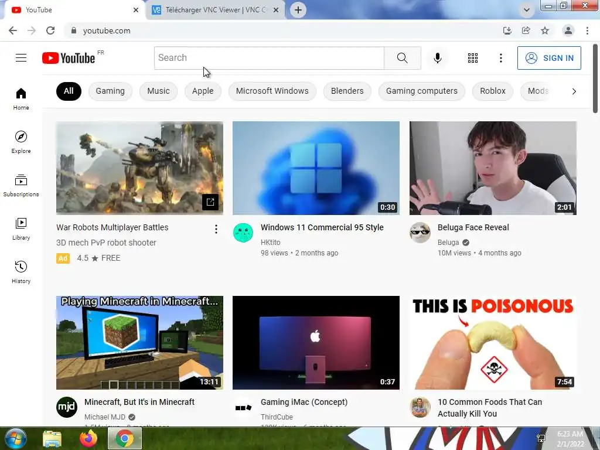Click the install app icon in address bar

point(507,30)
